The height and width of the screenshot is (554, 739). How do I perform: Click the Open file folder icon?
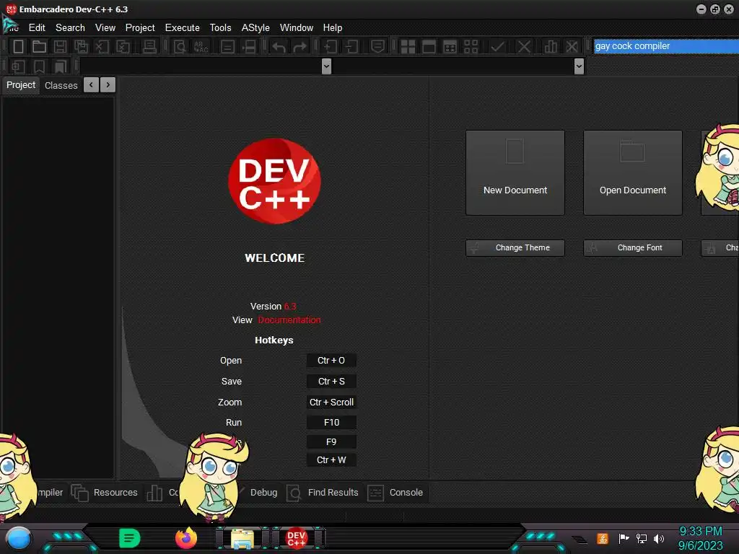(39, 47)
